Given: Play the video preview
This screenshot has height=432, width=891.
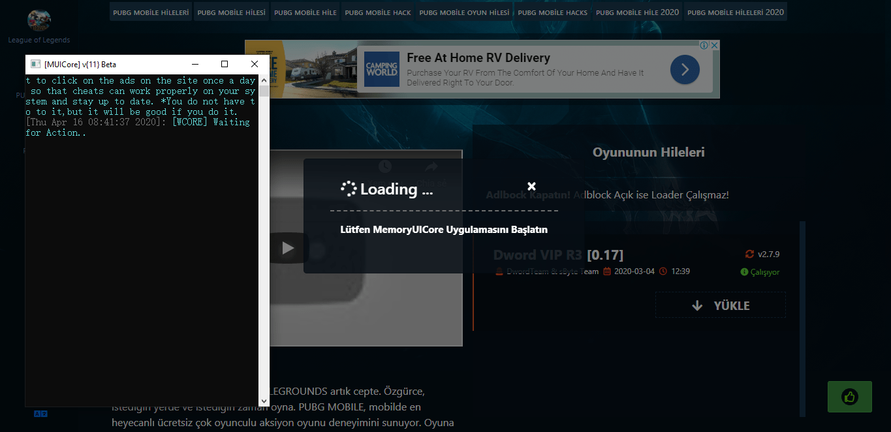Looking at the screenshot, I should (x=288, y=248).
